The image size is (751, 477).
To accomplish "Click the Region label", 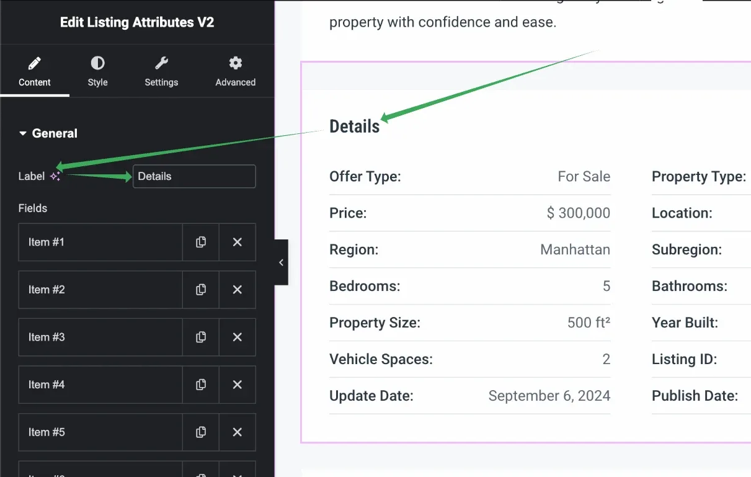I will tap(353, 250).
